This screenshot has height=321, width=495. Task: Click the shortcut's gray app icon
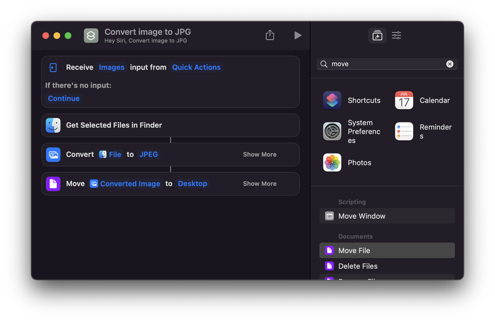[x=91, y=36]
